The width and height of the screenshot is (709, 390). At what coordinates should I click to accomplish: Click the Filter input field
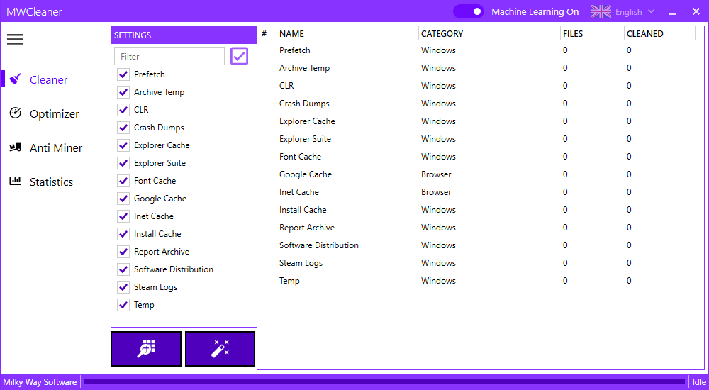169,56
